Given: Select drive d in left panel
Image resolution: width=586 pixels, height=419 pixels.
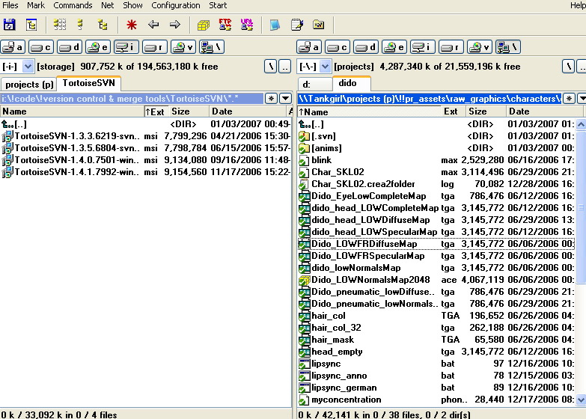Looking at the screenshot, I should coord(69,47).
